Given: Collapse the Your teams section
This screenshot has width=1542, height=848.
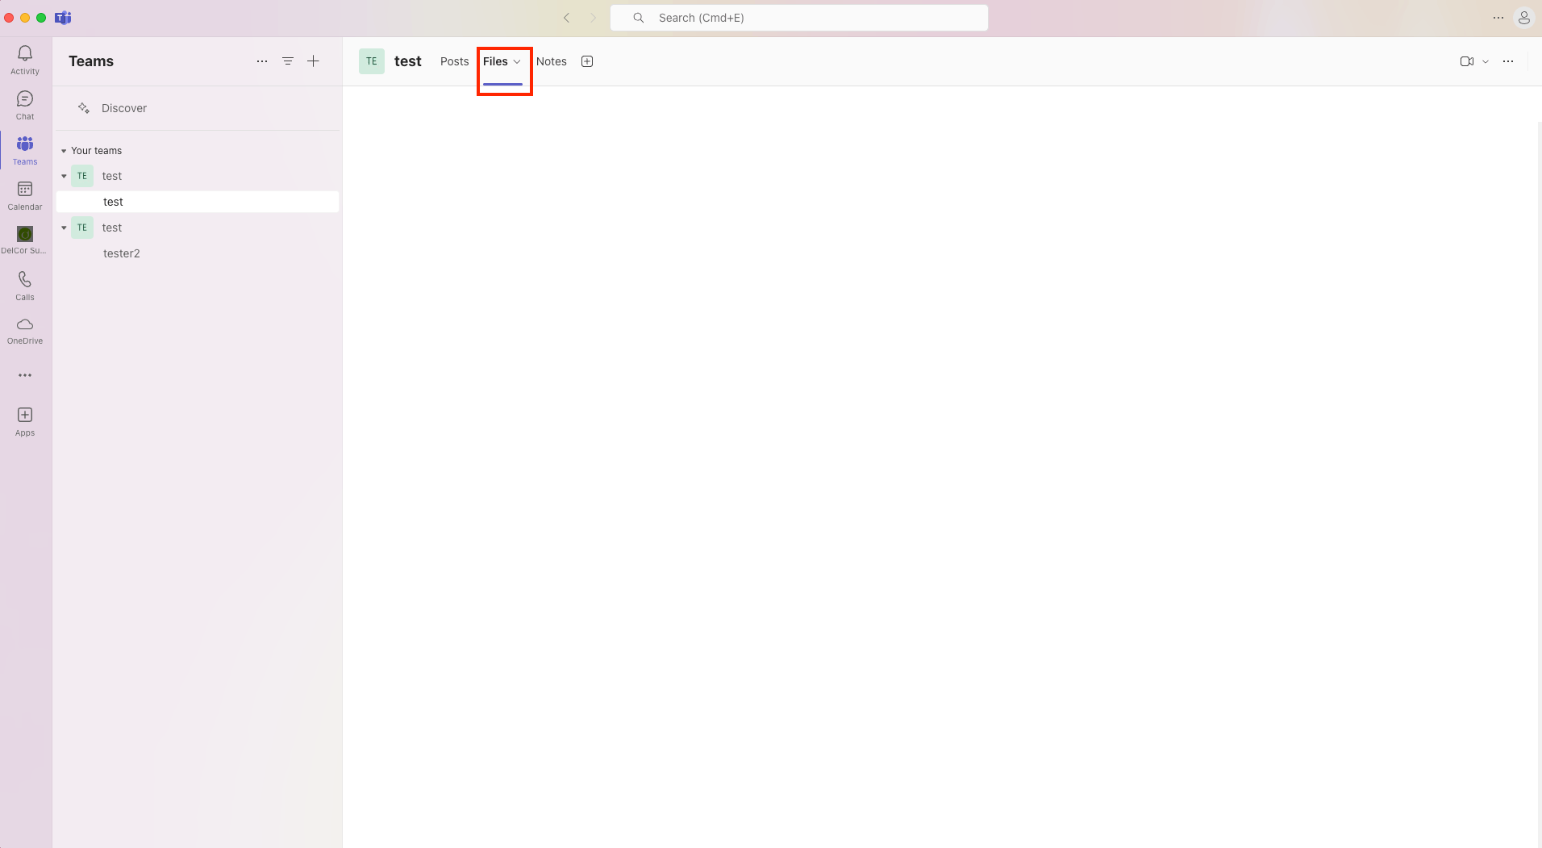Looking at the screenshot, I should coord(64,151).
